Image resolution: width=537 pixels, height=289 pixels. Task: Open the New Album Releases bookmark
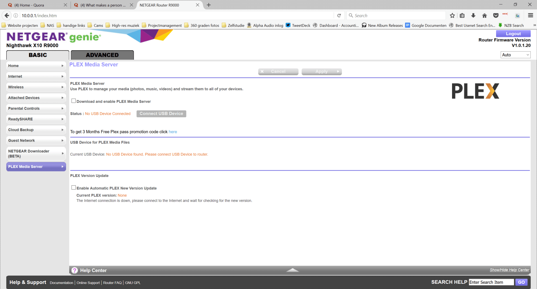point(382,25)
